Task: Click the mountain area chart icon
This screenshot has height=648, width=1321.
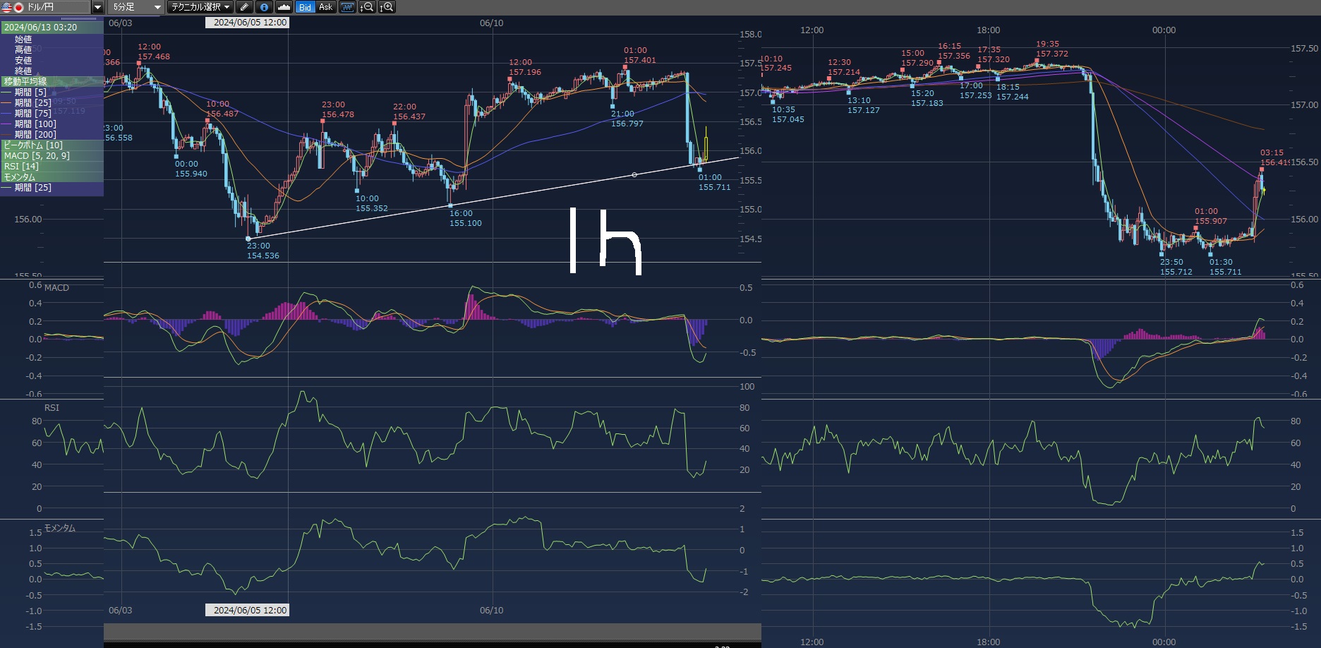Action: click(x=284, y=7)
